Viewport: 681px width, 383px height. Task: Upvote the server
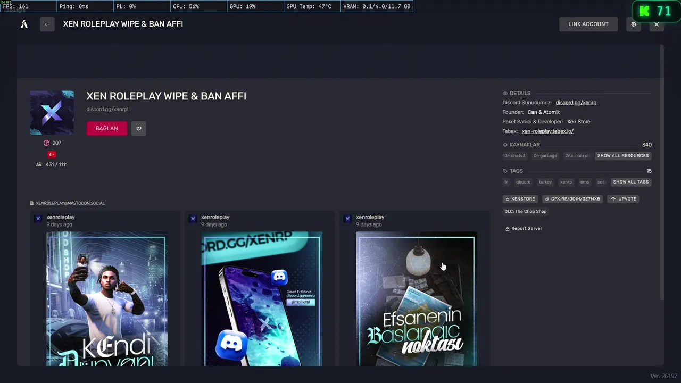tap(623, 199)
